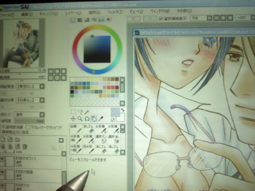The image size is (255, 191).
Task: Swap foreground and background colors arrow
Action: [x=123, y=110]
